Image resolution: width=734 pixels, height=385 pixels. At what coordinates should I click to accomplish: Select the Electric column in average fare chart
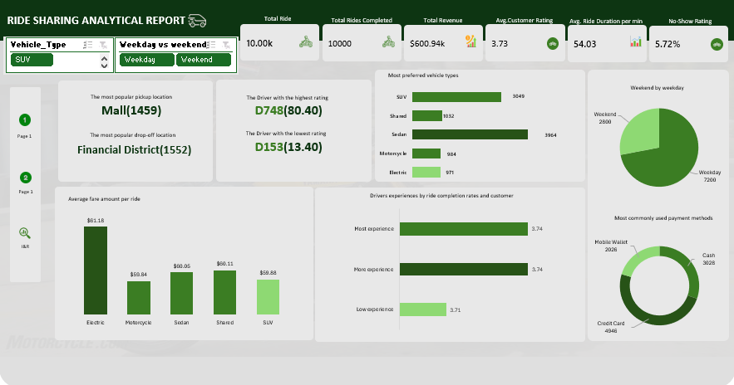coord(96,270)
